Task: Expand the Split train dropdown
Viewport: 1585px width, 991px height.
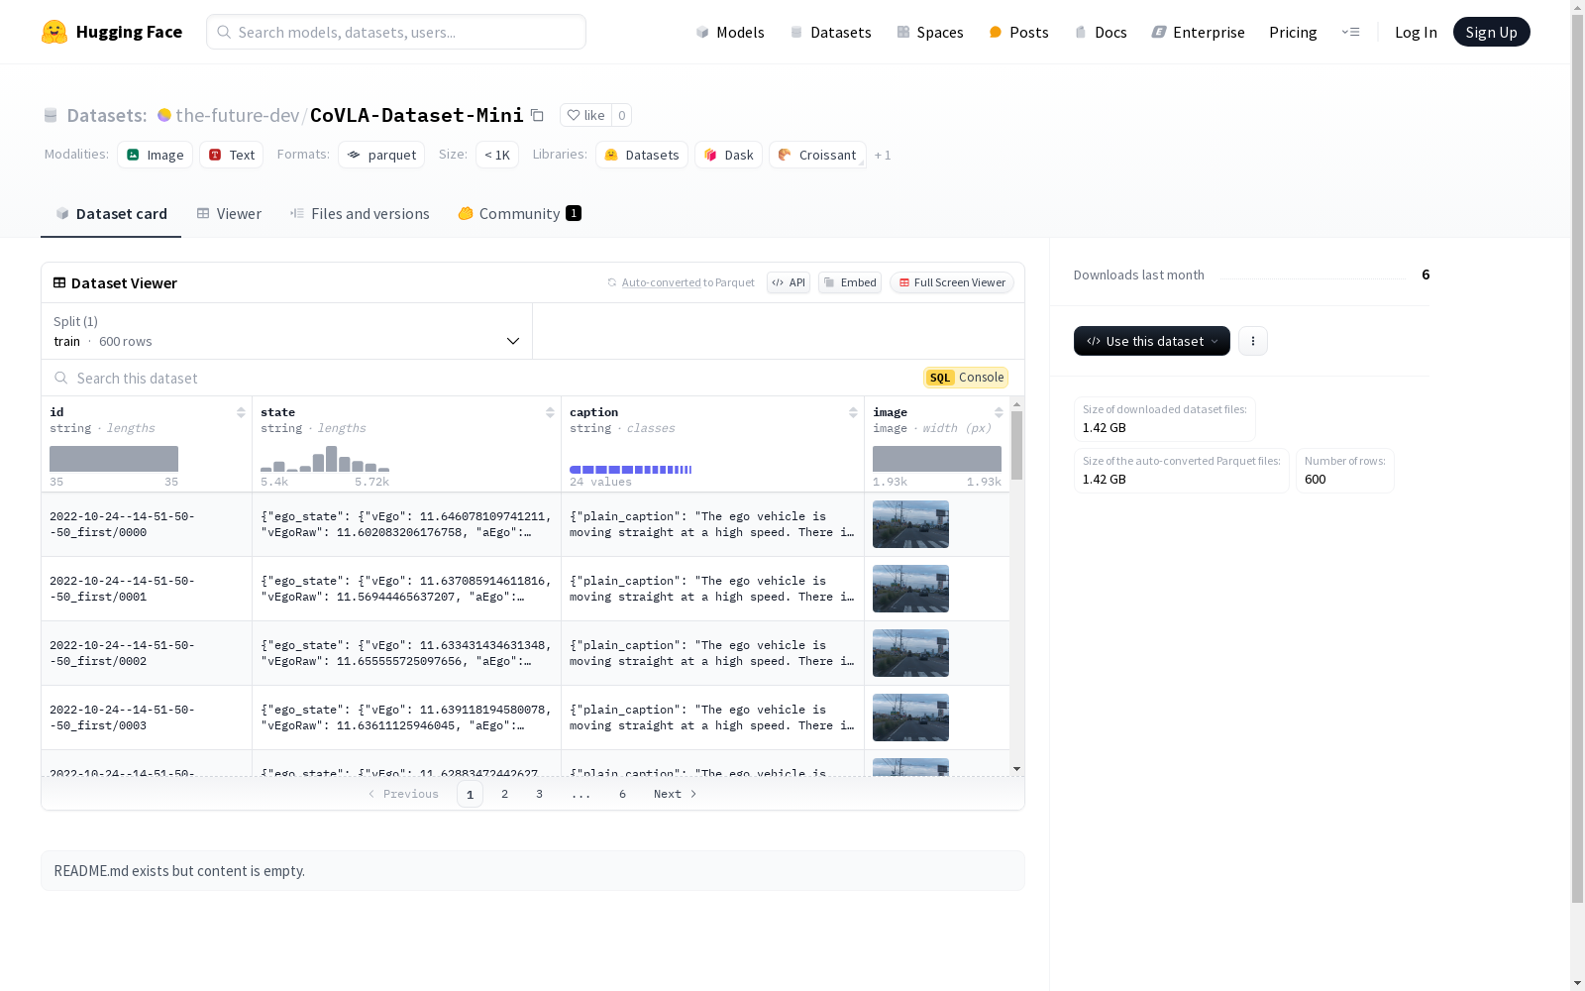Action: point(287,331)
